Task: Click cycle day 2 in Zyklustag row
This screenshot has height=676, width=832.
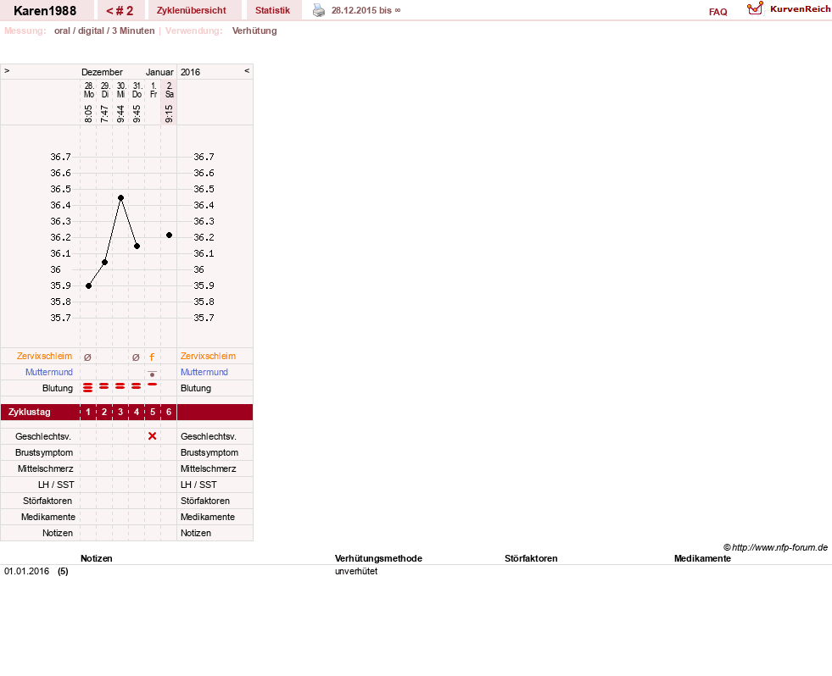Action: point(104,412)
